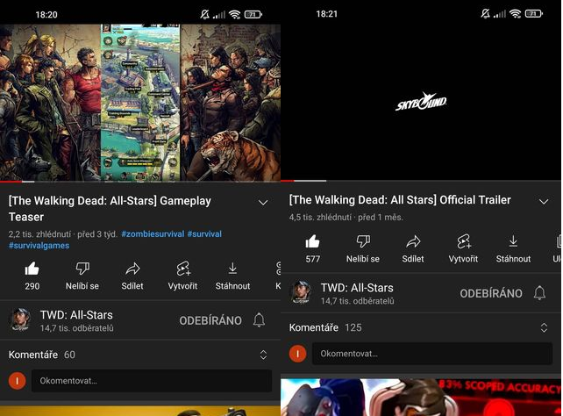Expand the 60 comments section
This screenshot has height=416, width=563.
[263, 355]
